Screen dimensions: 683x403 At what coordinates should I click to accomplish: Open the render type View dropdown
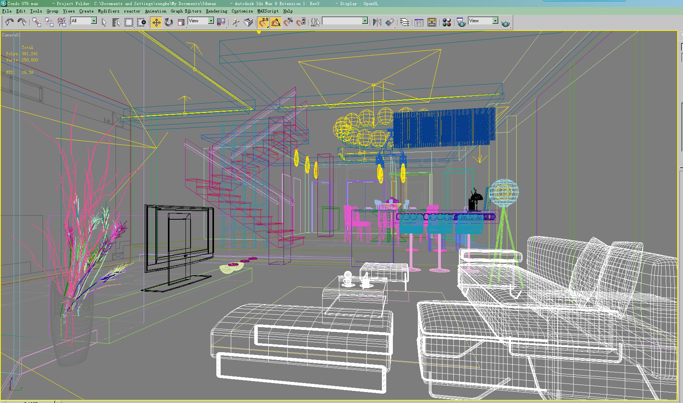click(x=483, y=21)
